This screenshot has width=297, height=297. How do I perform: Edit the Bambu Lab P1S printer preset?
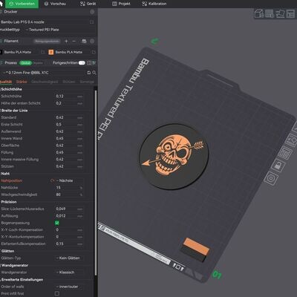click(x=92, y=22)
